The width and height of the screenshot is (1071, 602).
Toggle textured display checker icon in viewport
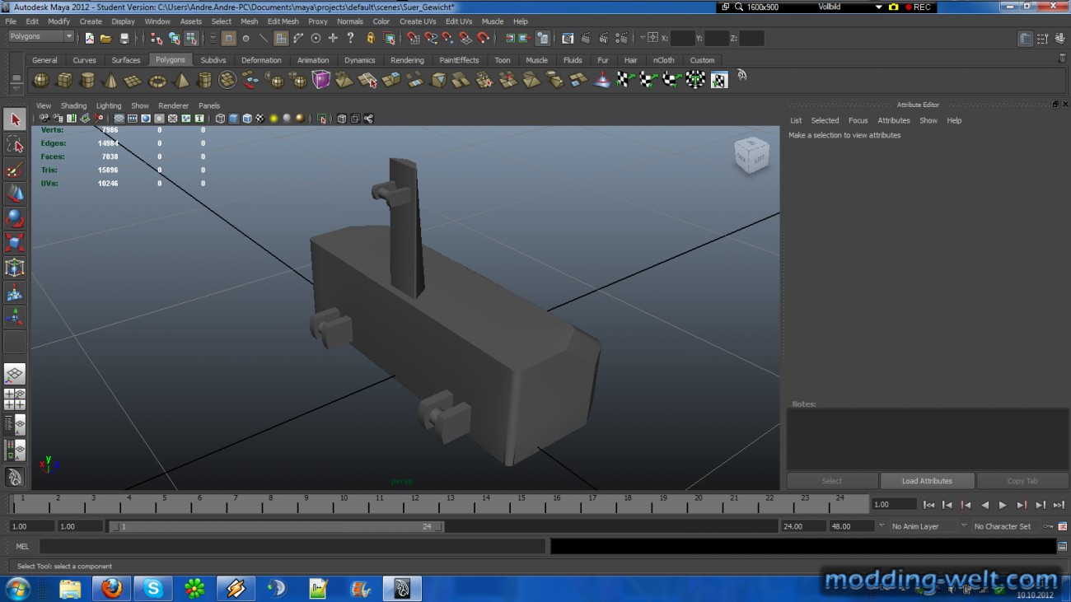tap(260, 119)
